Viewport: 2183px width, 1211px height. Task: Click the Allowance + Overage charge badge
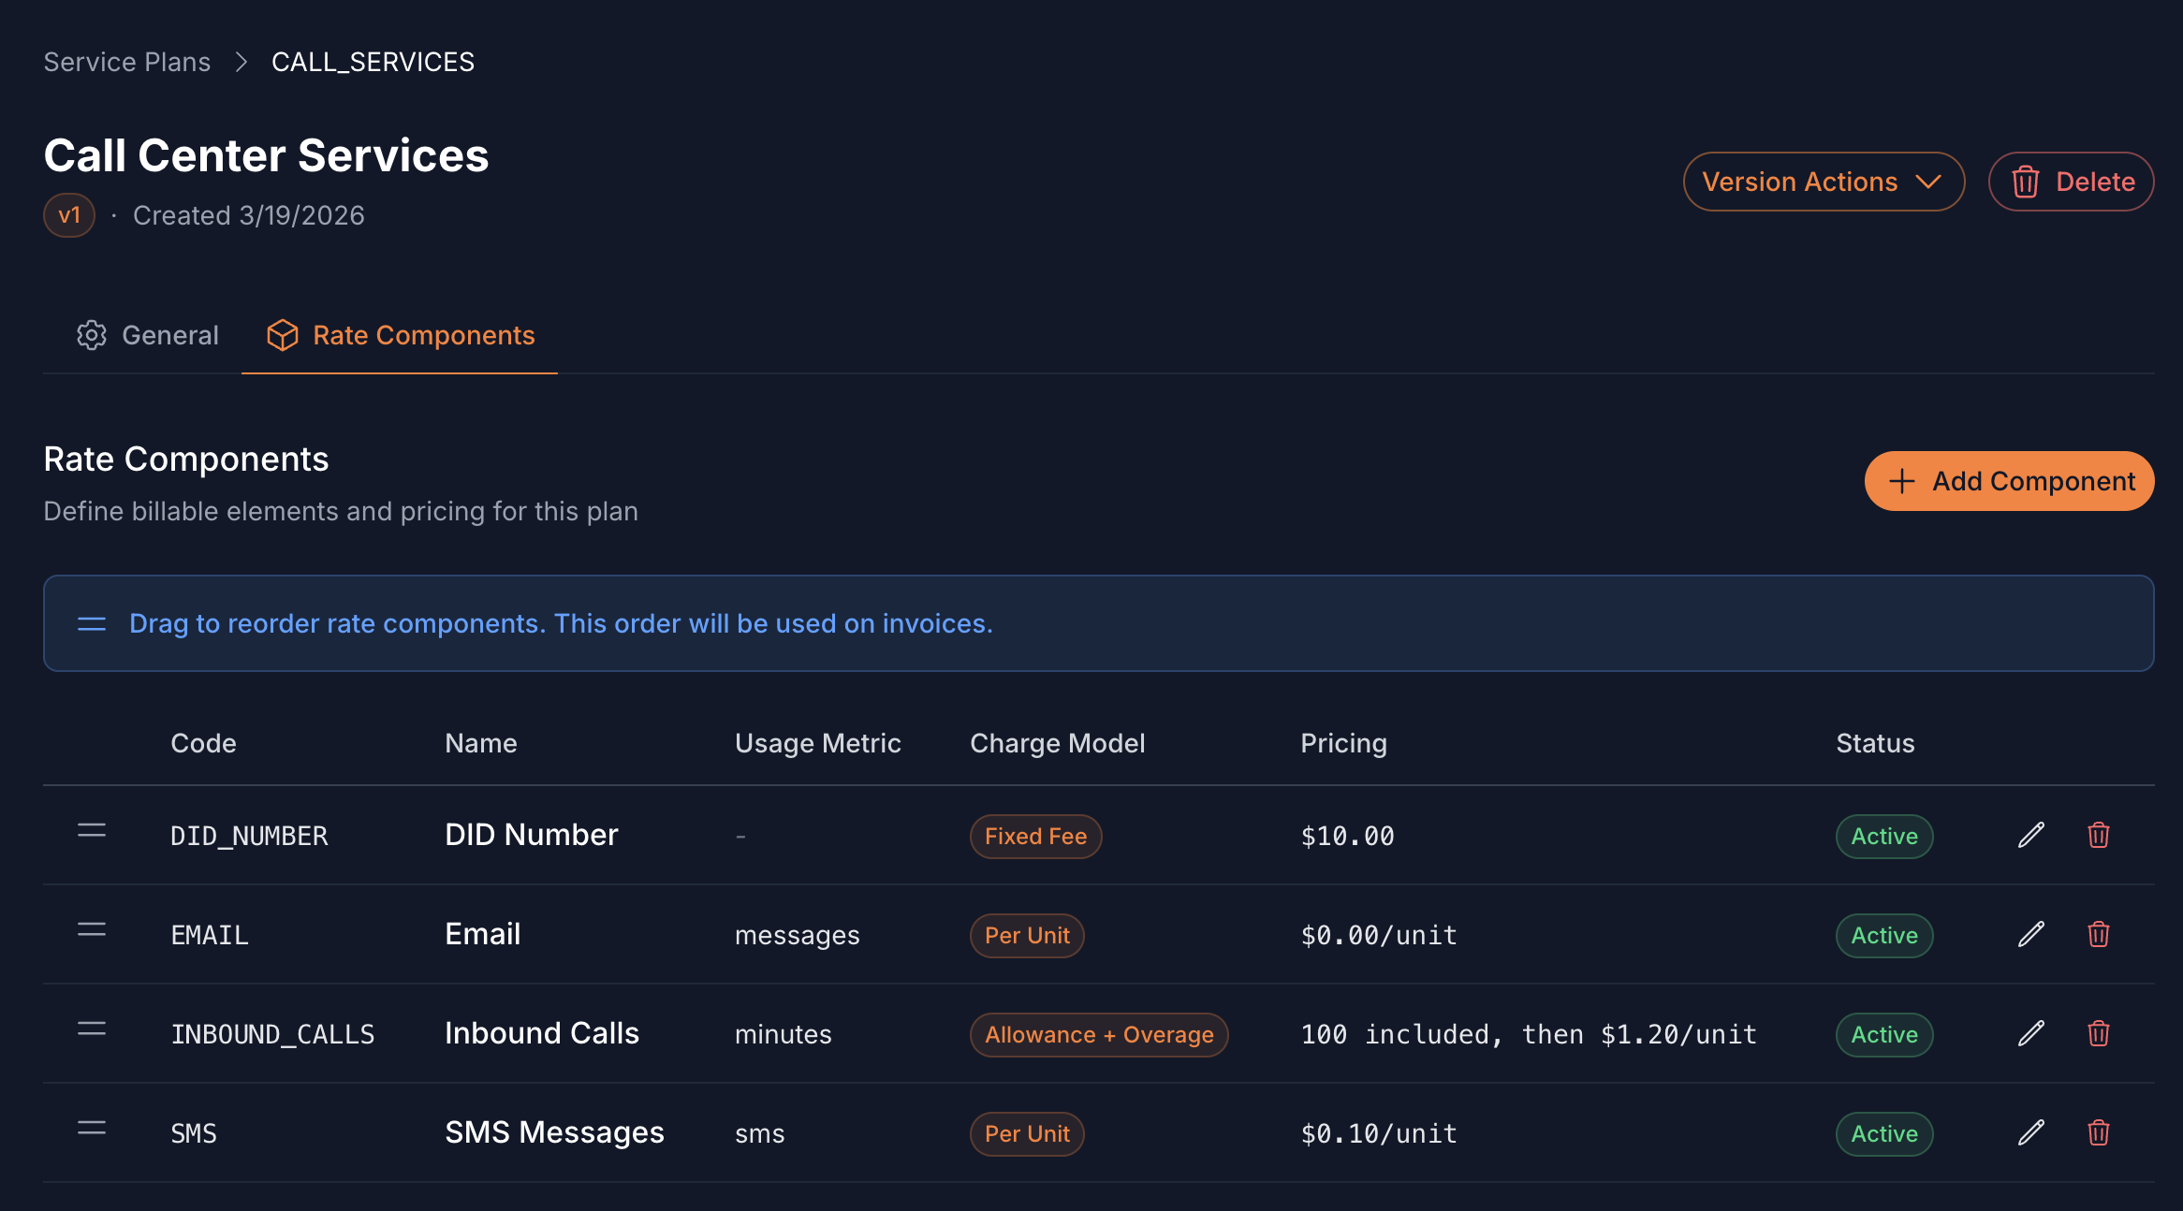coord(1099,1035)
